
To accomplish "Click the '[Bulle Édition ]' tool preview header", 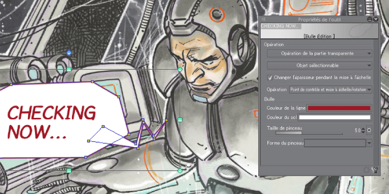I will pyautogui.click(x=319, y=31).
